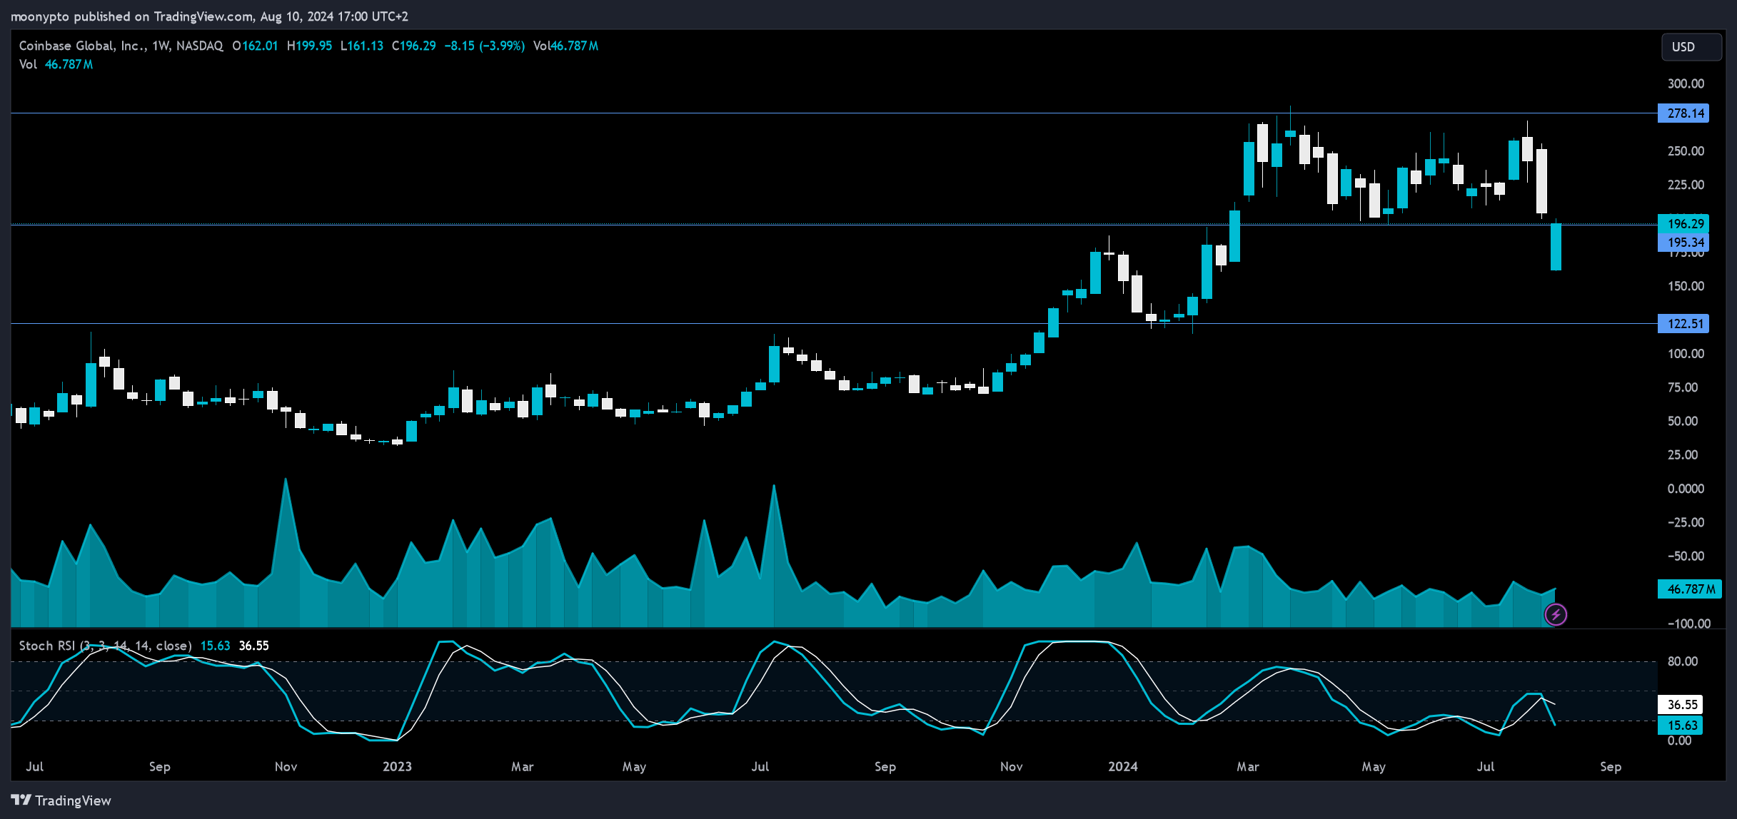Click the 36.55 Stoch RSI value label

pyautogui.click(x=1681, y=705)
